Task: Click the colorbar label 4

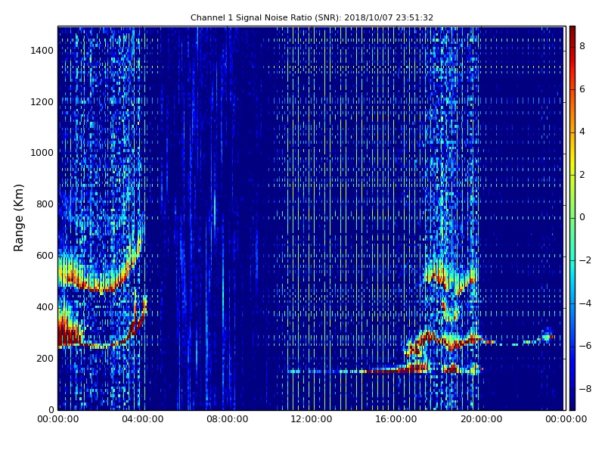Action: (582, 132)
